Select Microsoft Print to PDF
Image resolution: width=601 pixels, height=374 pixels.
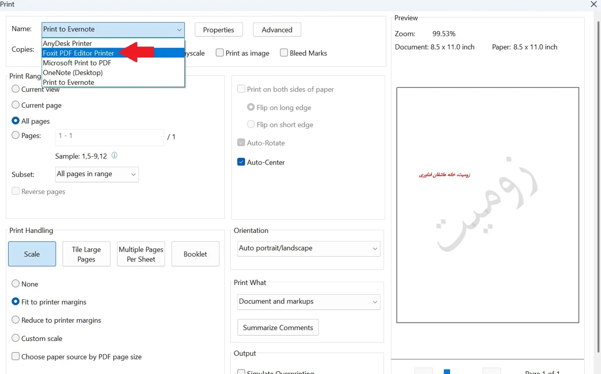point(113,63)
